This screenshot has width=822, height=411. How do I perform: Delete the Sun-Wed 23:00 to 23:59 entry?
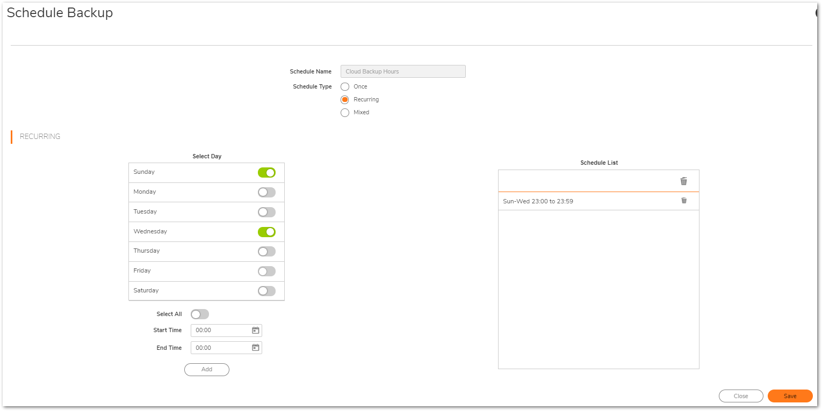point(684,201)
